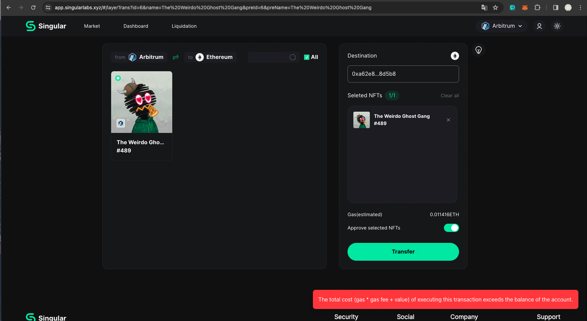Click the red error notification message
This screenshot has width=587, height=321.
coord(446,299)
